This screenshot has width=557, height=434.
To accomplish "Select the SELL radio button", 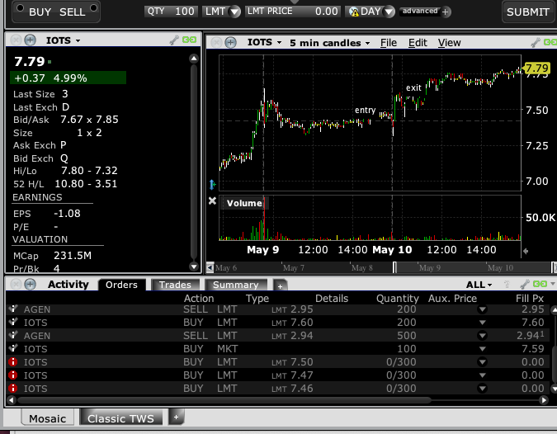I will [x=93, y=7].
